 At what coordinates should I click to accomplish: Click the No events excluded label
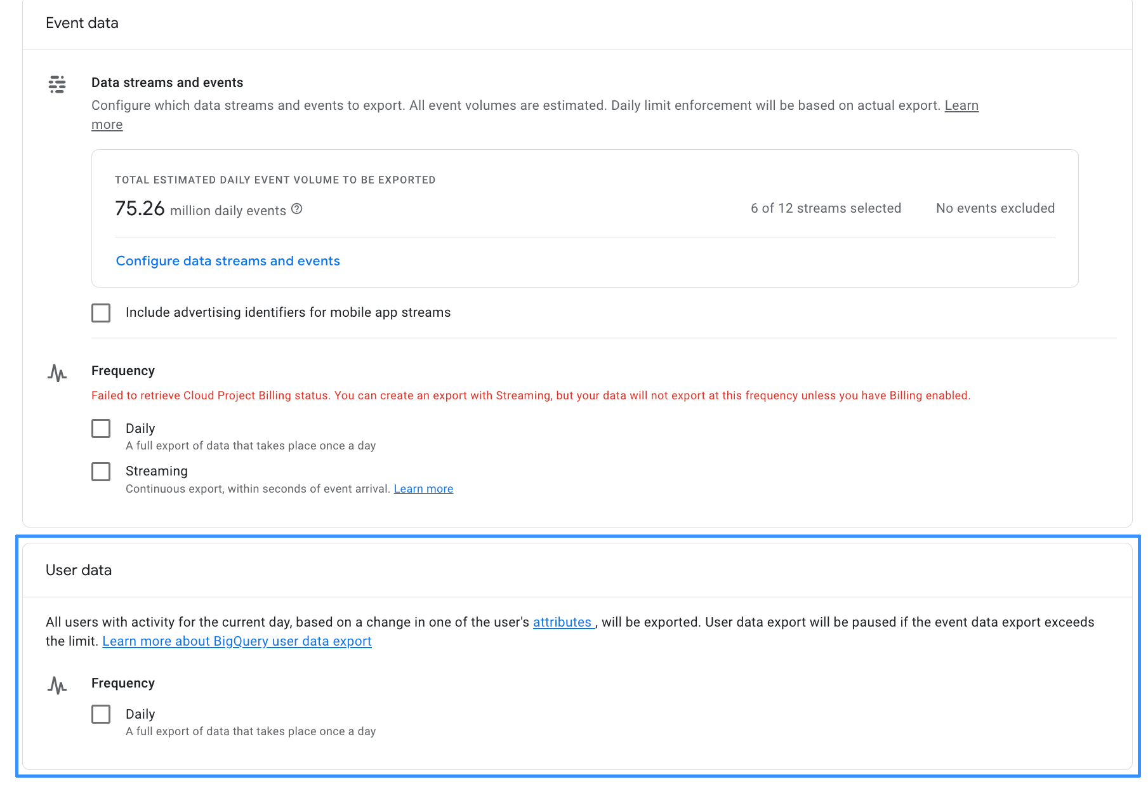pyautogui.click(x=994, y=208)
